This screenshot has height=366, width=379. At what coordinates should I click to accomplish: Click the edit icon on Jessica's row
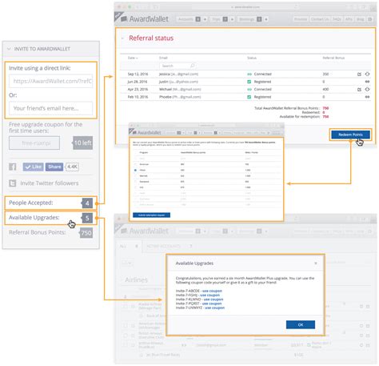[x=359, y=74]
